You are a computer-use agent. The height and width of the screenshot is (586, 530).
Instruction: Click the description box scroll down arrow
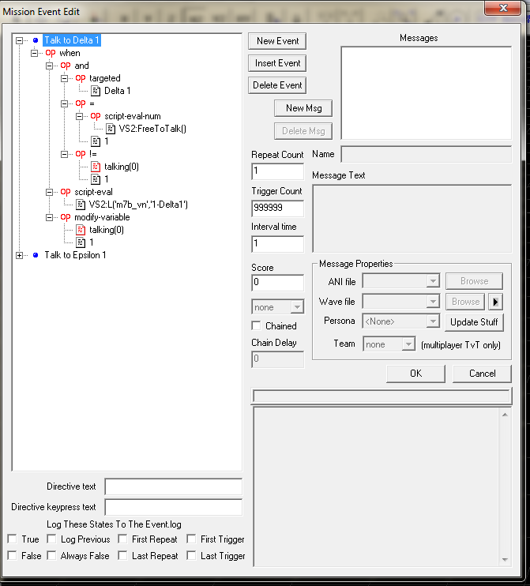505,559
